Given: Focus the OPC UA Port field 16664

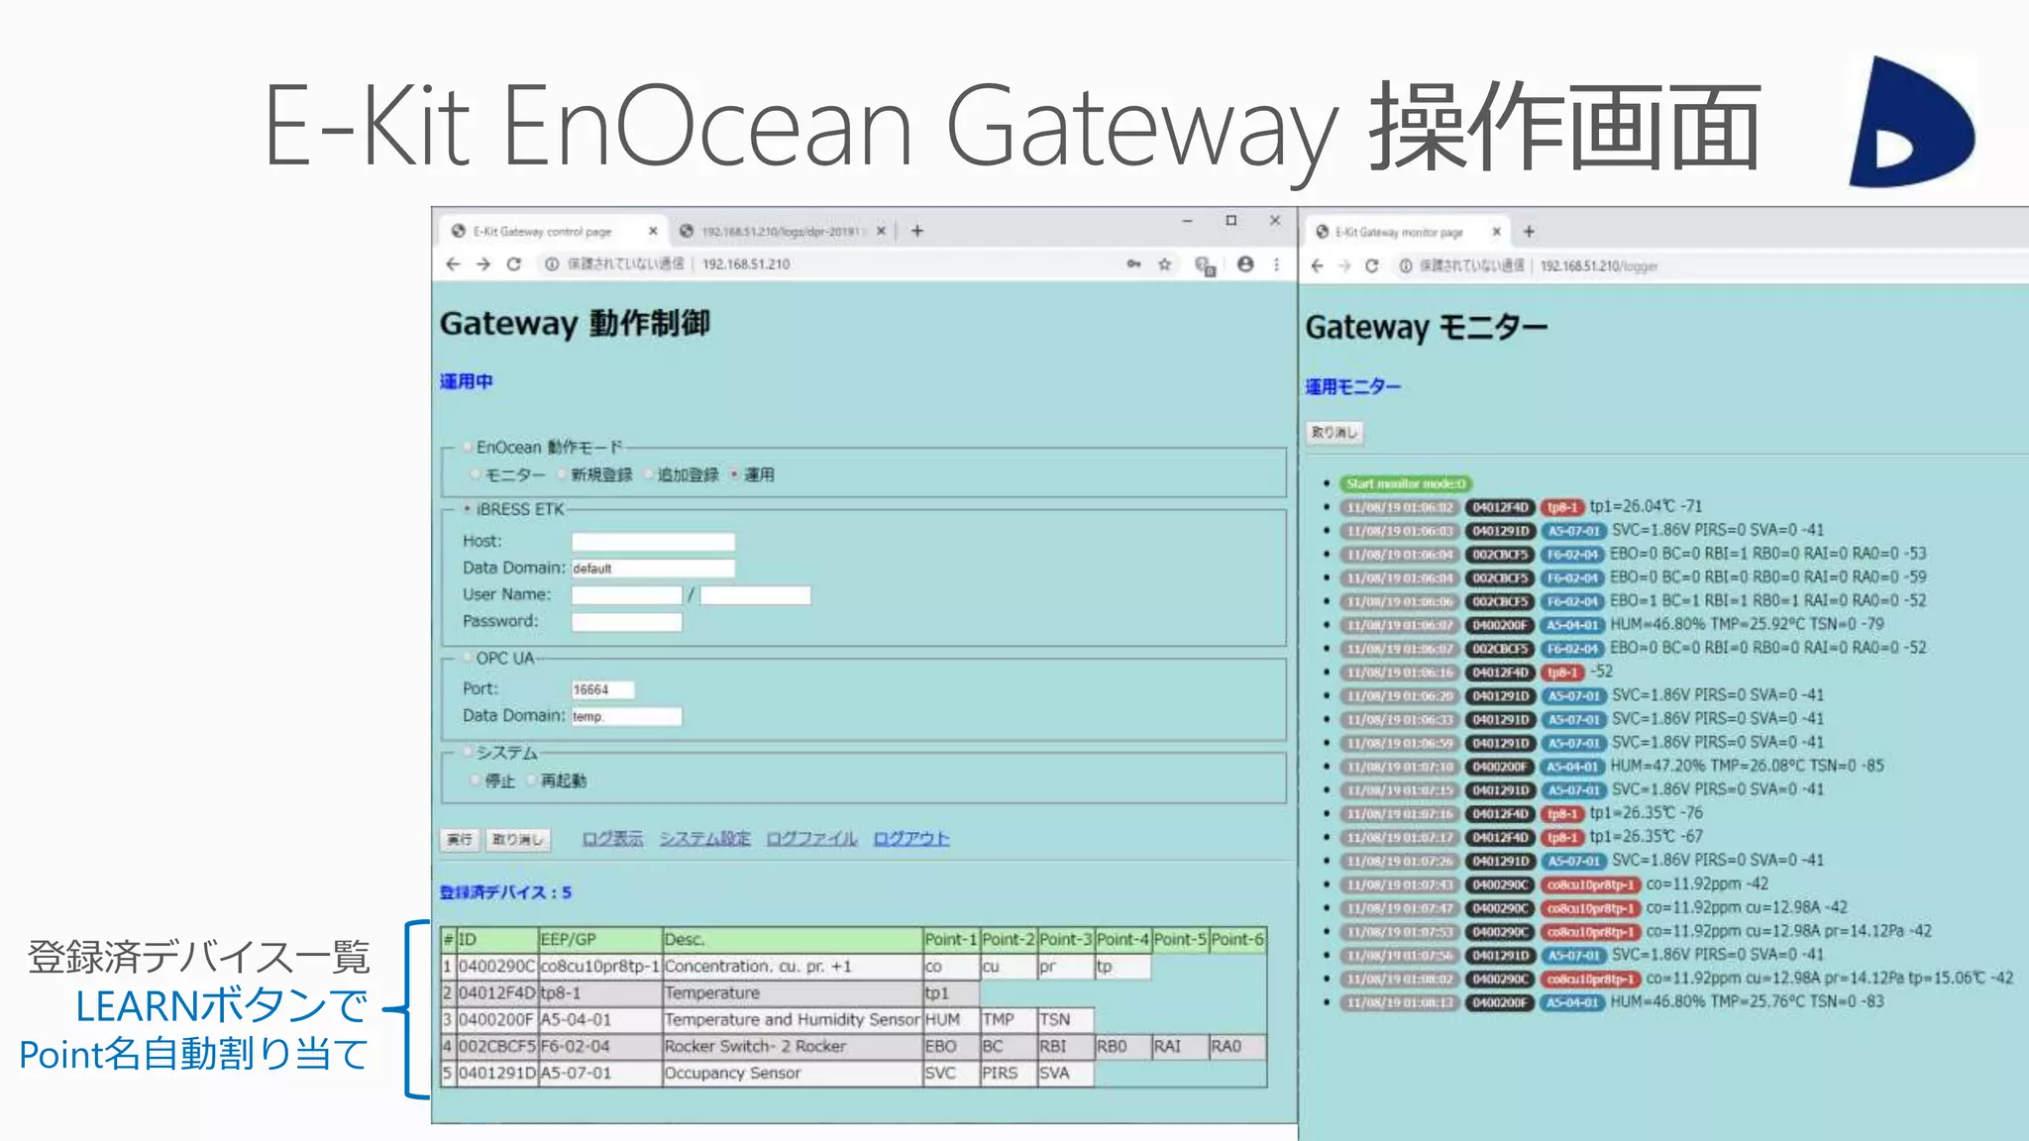Looking at the screenshot, I should pyautogui.click(x=602, y=689).
